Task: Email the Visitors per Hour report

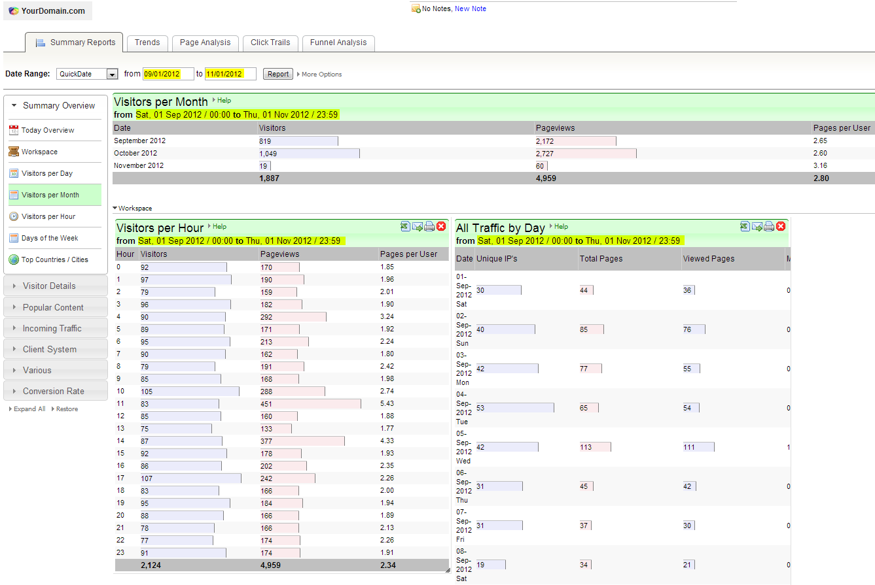Action: 417,226
